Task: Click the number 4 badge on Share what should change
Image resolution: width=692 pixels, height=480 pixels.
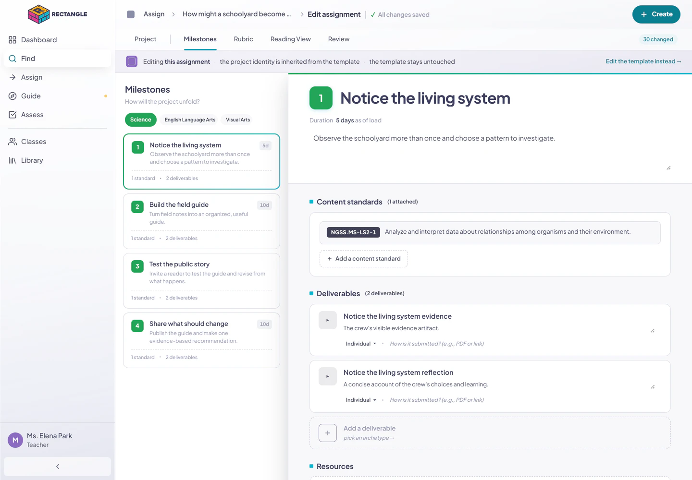Action: coord(137,326)
